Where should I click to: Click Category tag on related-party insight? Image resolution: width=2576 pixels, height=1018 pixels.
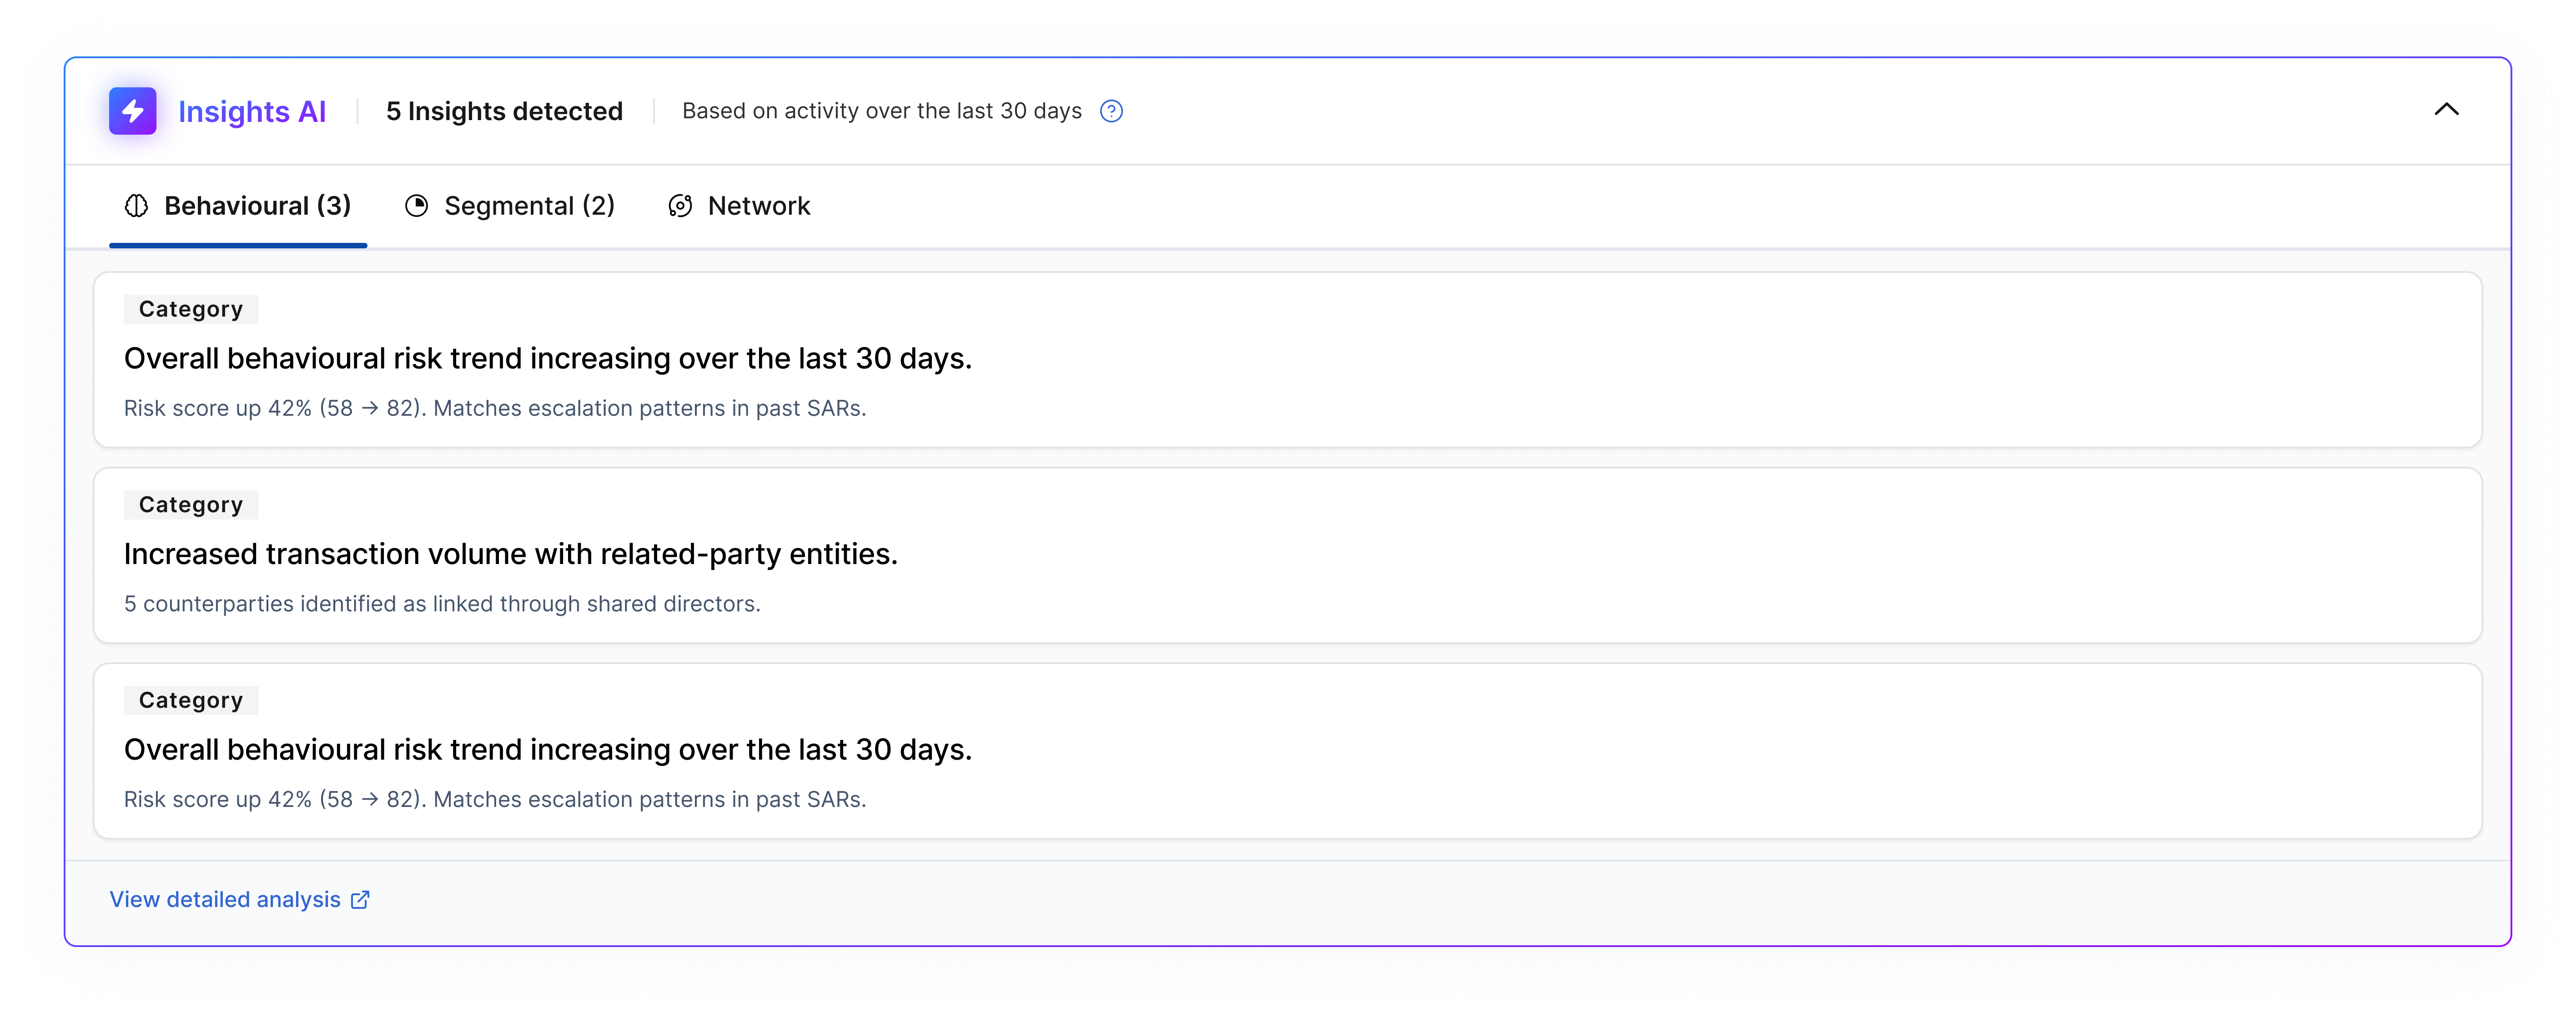point(190,505)
